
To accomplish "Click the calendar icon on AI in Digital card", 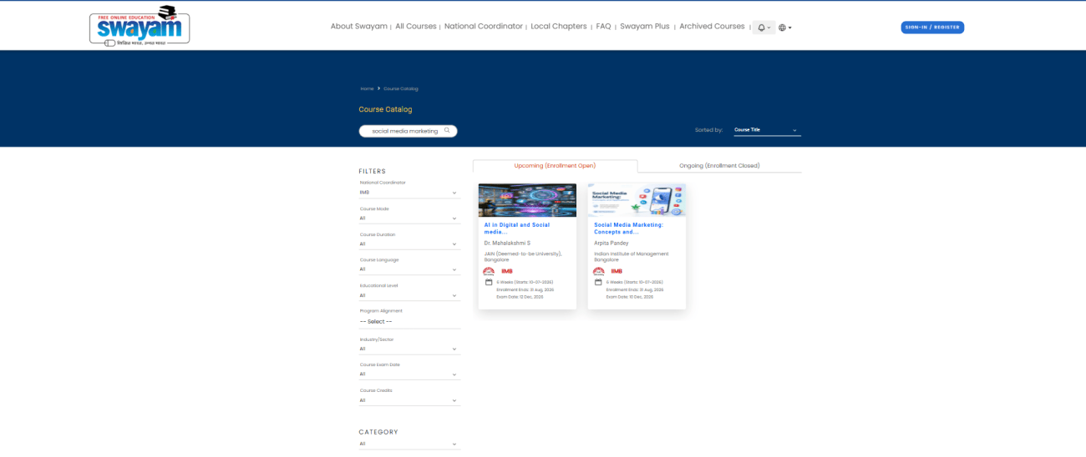I will [x=489, y=282].
